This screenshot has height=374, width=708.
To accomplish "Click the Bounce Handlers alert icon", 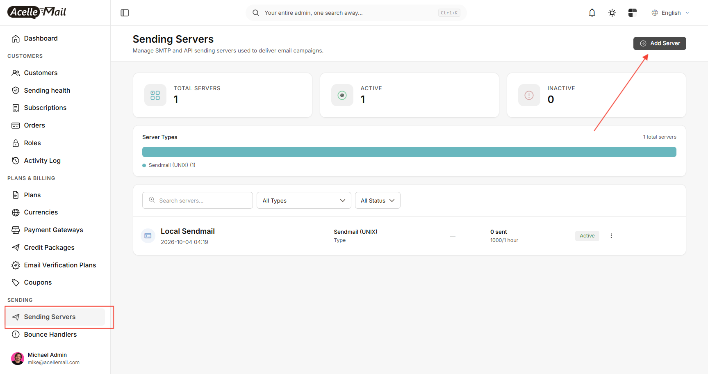I will (16, 335).
